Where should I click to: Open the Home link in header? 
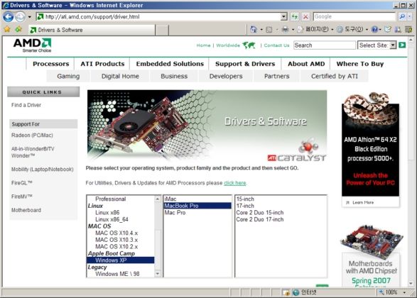coord(203,45)
